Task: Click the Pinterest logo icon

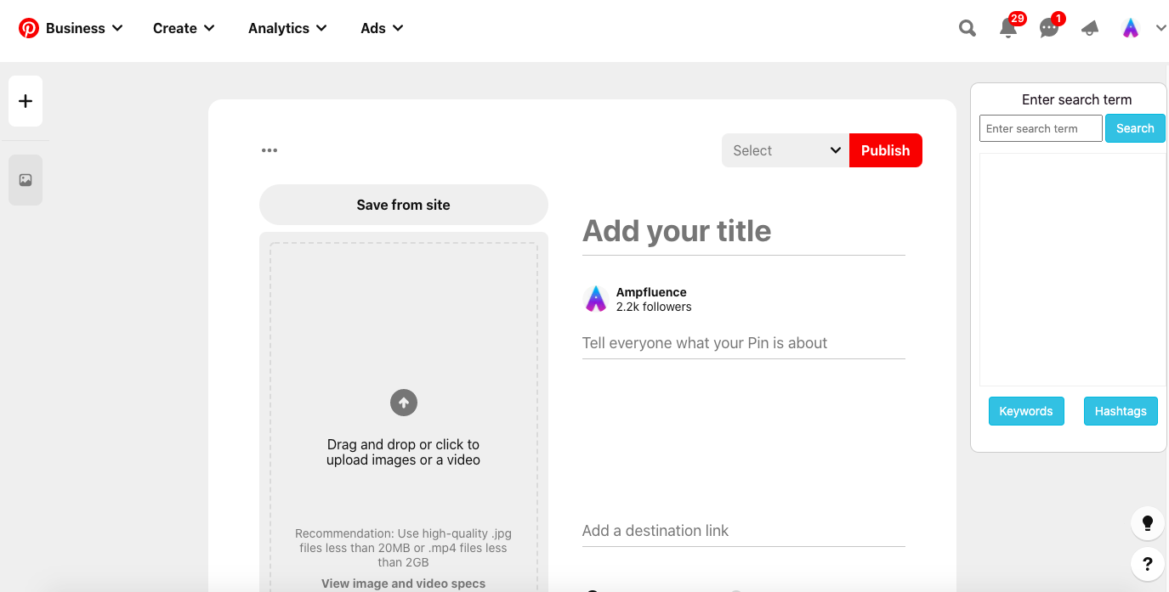Action: coord(29,28)
